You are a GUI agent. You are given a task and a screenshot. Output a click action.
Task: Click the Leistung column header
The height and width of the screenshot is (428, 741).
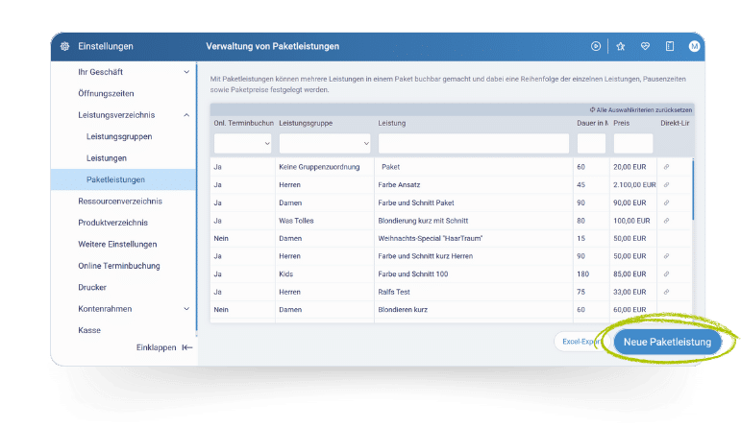[392, 123]
